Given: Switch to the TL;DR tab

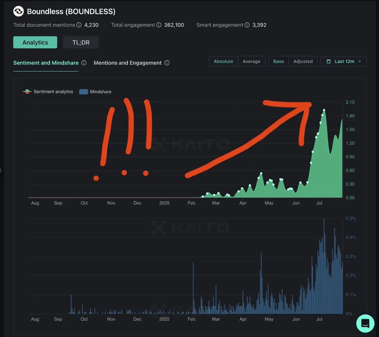Looking at the screenshot, I should pos(81,42).
